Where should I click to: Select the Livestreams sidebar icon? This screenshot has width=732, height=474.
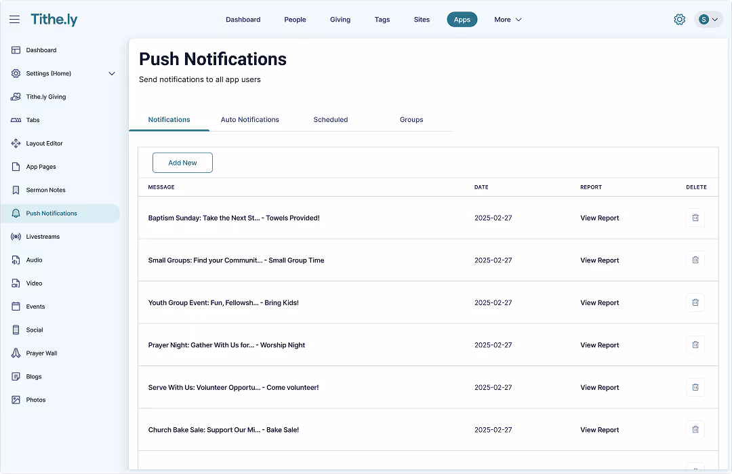click(x=16, y=236)
